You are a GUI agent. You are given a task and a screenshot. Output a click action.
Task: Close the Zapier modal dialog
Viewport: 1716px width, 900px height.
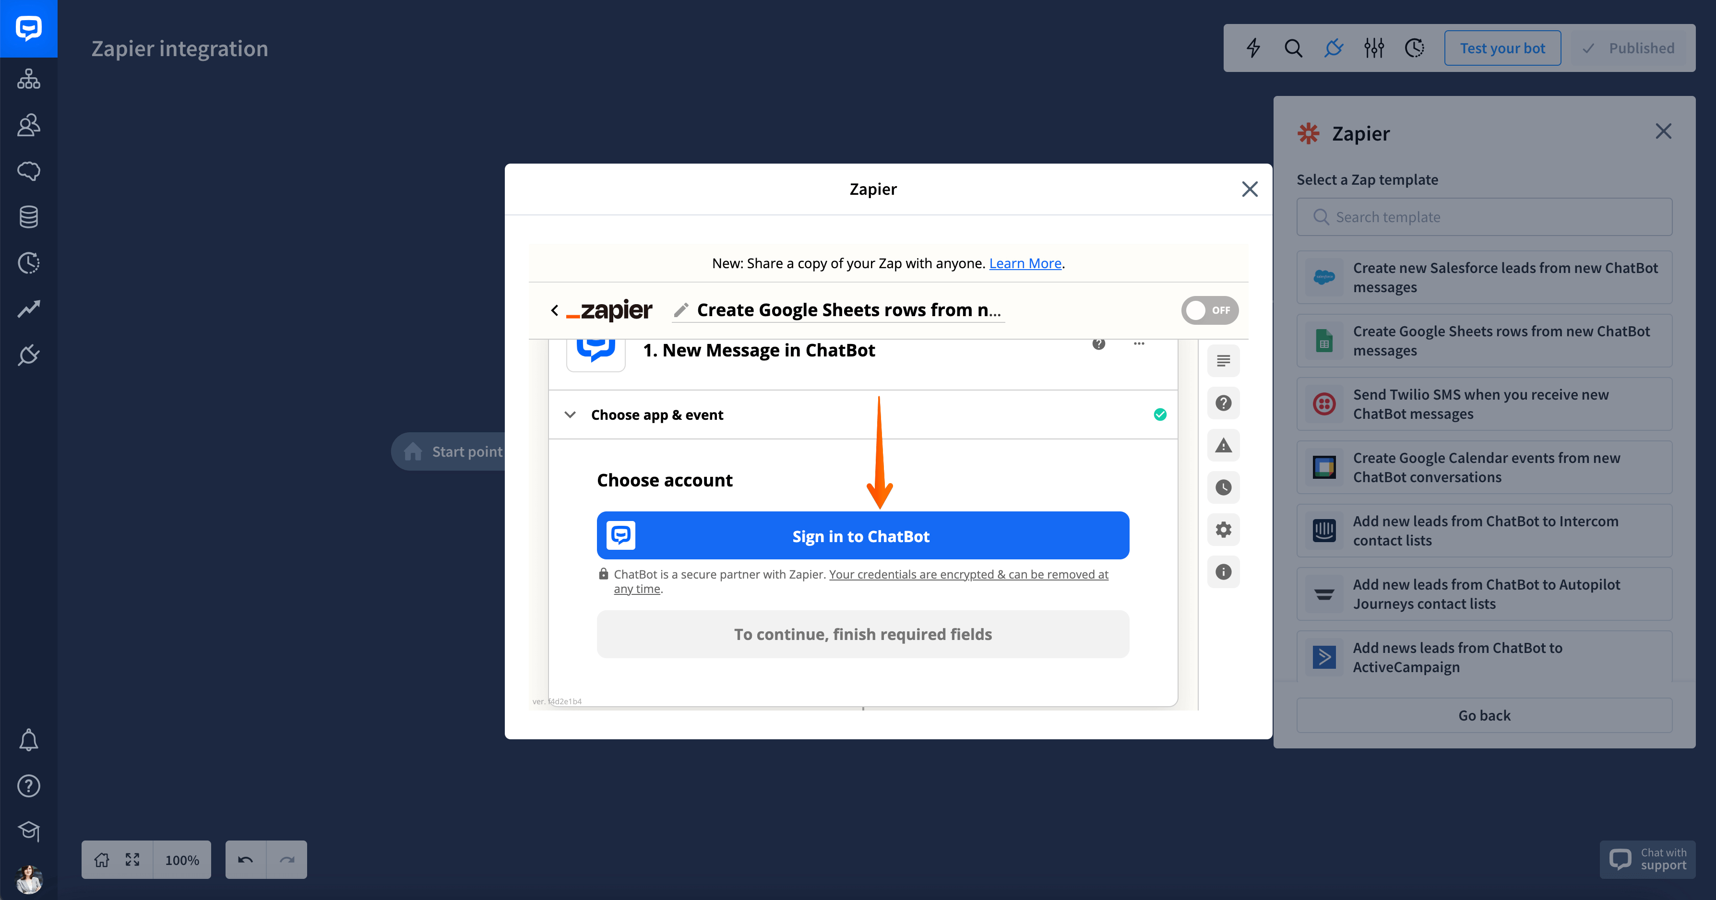pos(1250,189)
